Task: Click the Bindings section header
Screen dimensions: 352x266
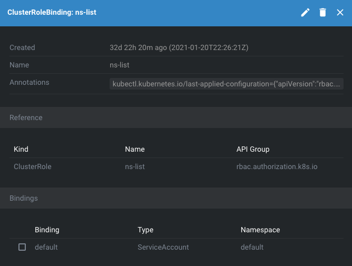Action: 176,198
